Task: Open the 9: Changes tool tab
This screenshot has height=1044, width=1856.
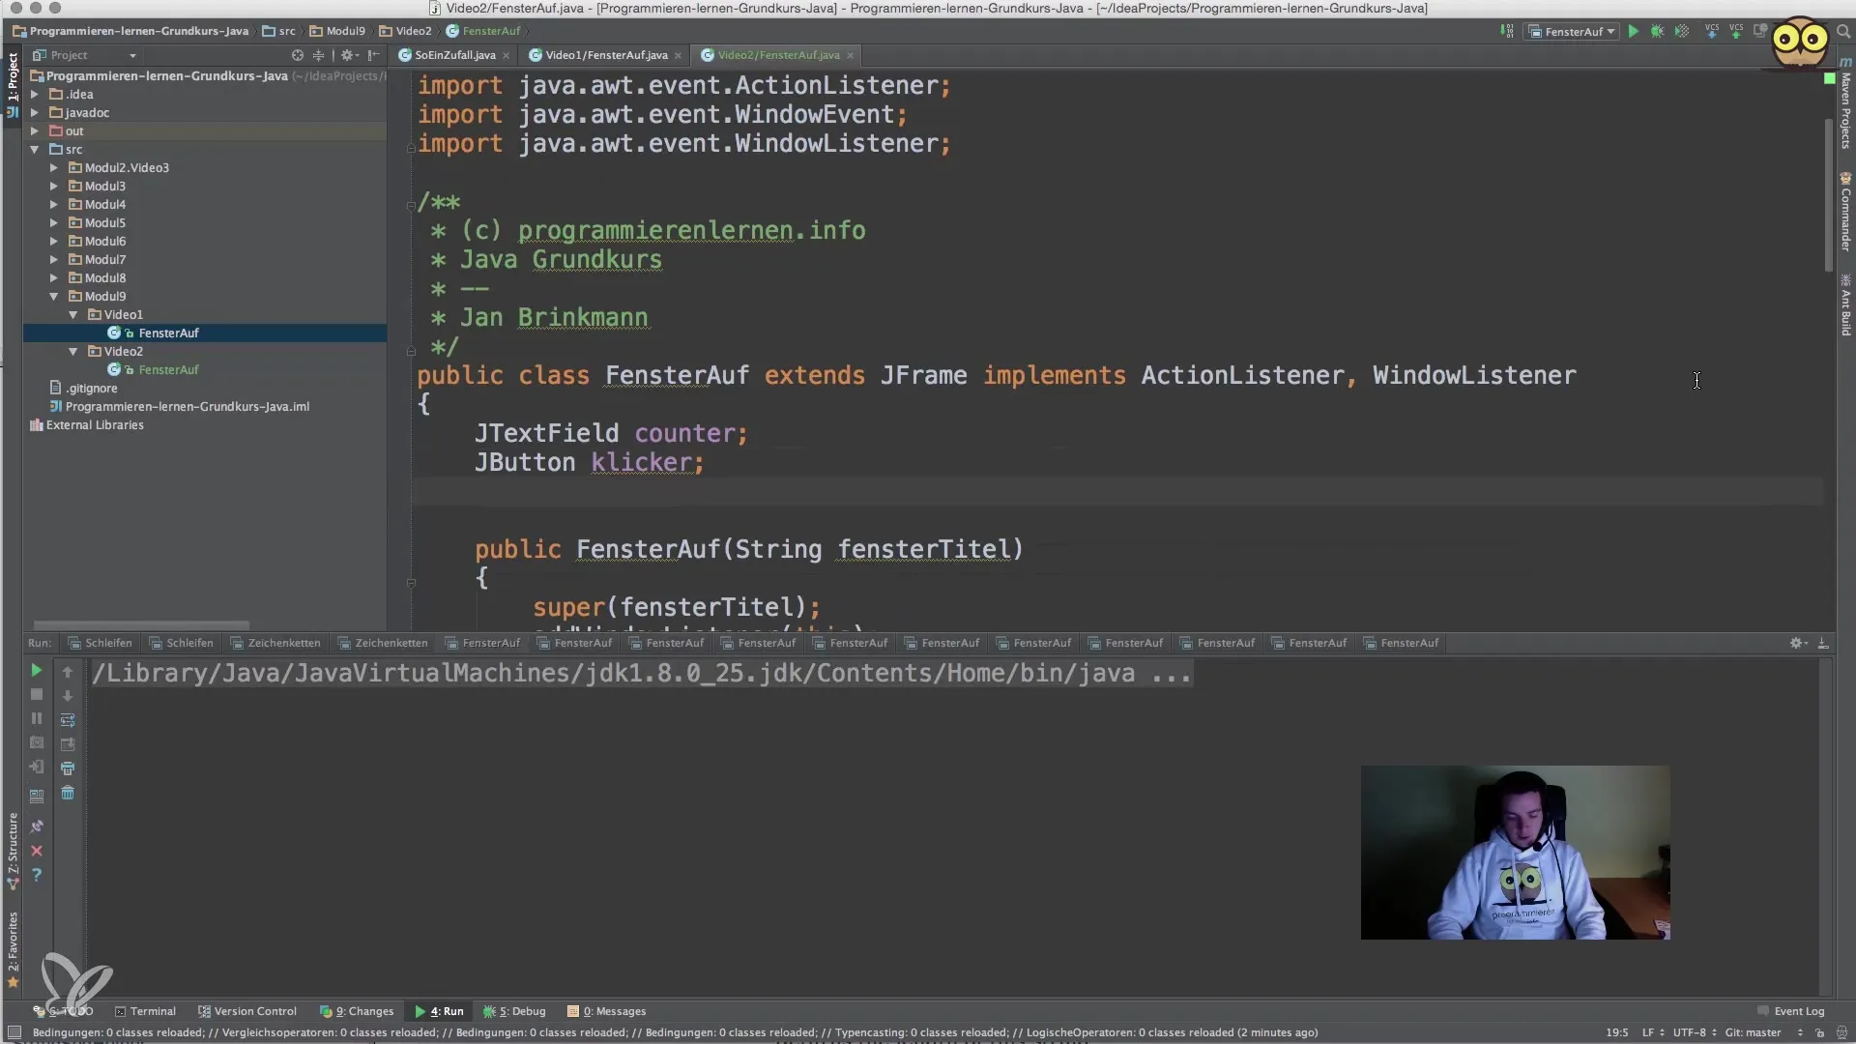Action: coord(357,1011)
